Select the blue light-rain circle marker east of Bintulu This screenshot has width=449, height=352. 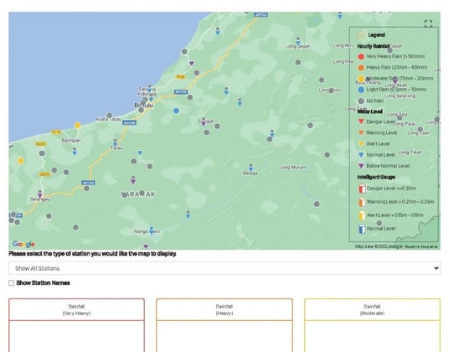click(x=176, y=111)
